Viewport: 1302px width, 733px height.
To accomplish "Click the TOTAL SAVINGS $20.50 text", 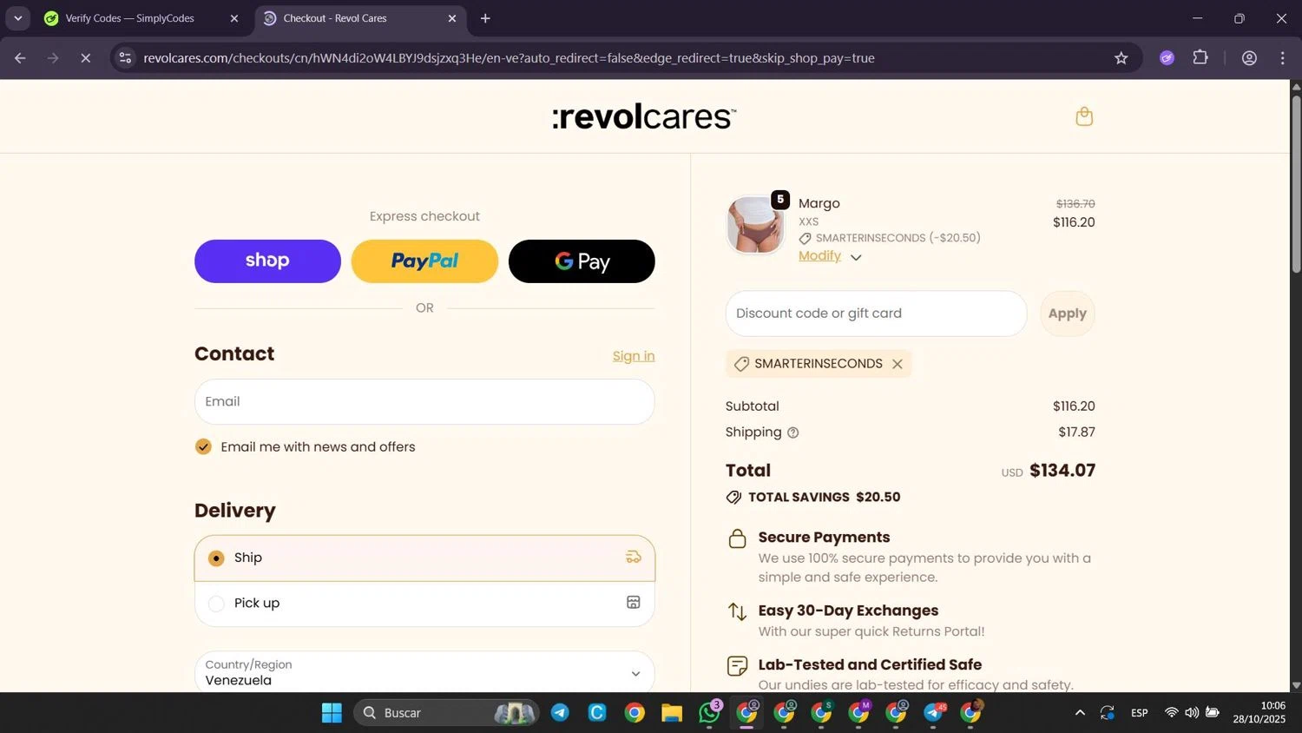I will pos(825,498).
